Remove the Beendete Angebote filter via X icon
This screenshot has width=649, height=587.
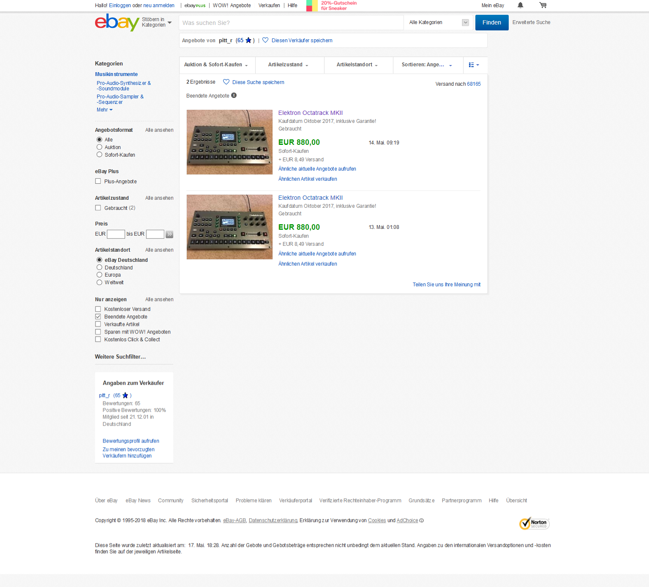click(x=234, y=95)
